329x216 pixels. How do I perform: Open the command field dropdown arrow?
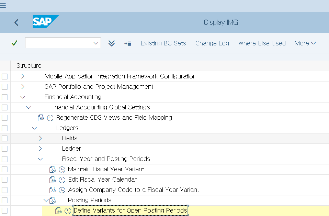96,43
